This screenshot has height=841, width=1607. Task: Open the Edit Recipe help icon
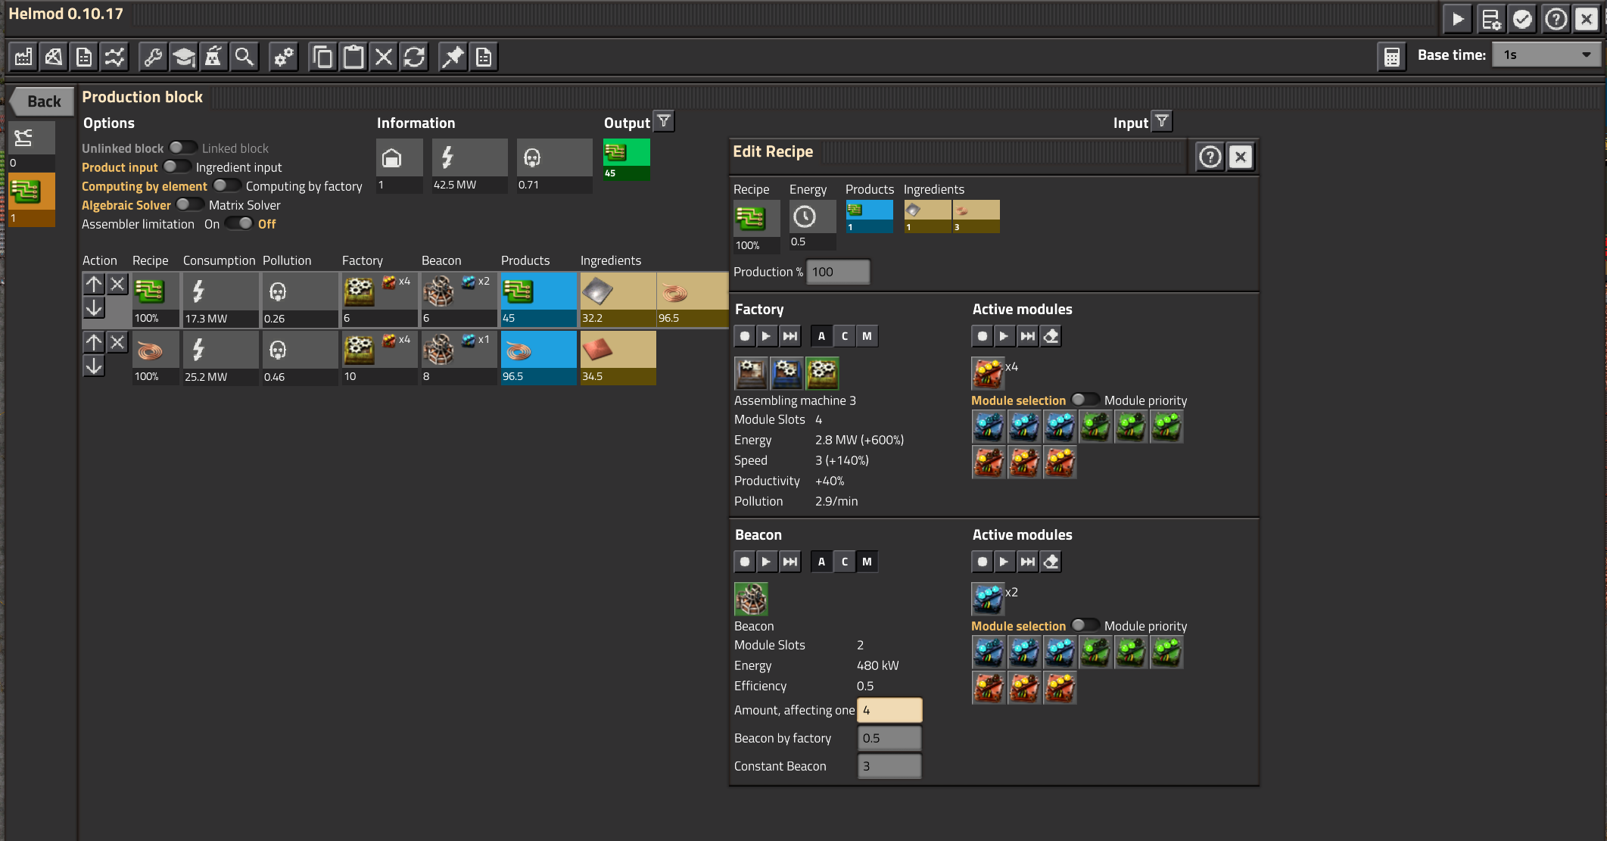1210,157
